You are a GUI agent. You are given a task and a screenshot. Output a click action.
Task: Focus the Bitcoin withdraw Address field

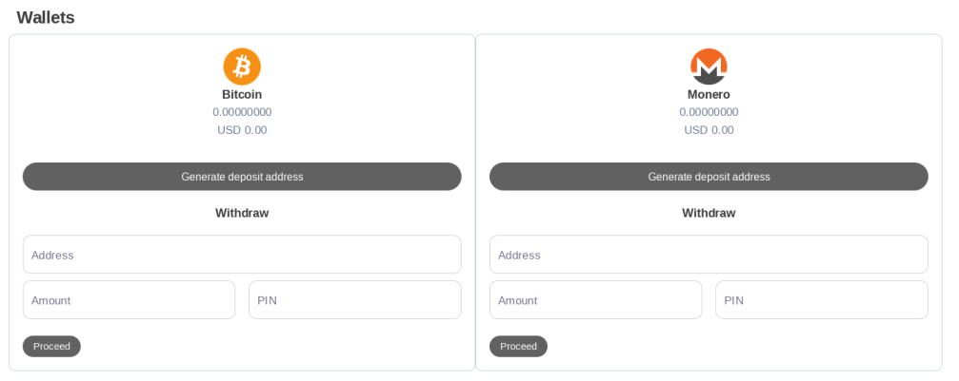242,255
